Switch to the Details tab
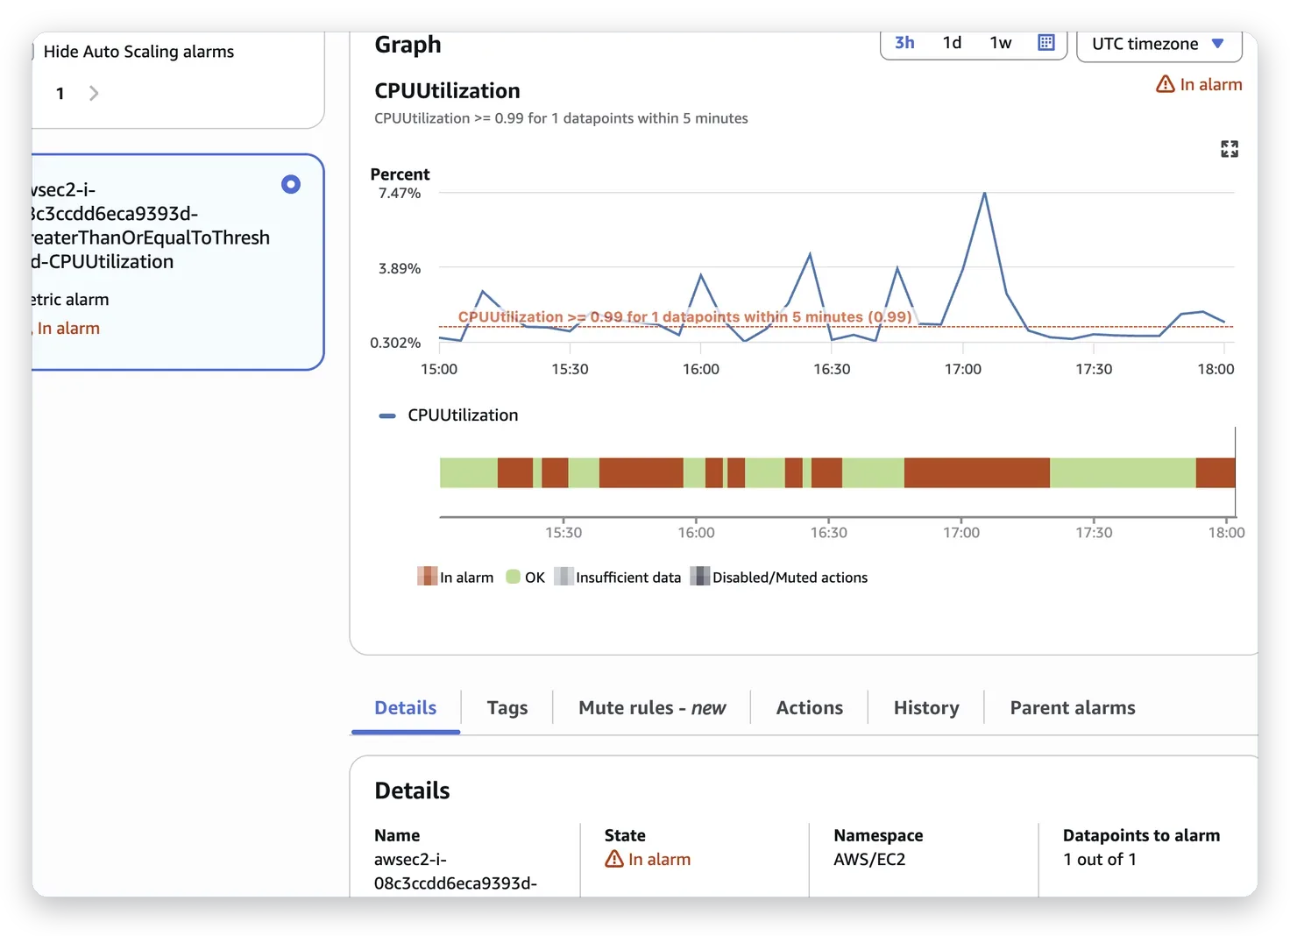This screenshot has width=1290, height=936. click(x=405, y=708)
